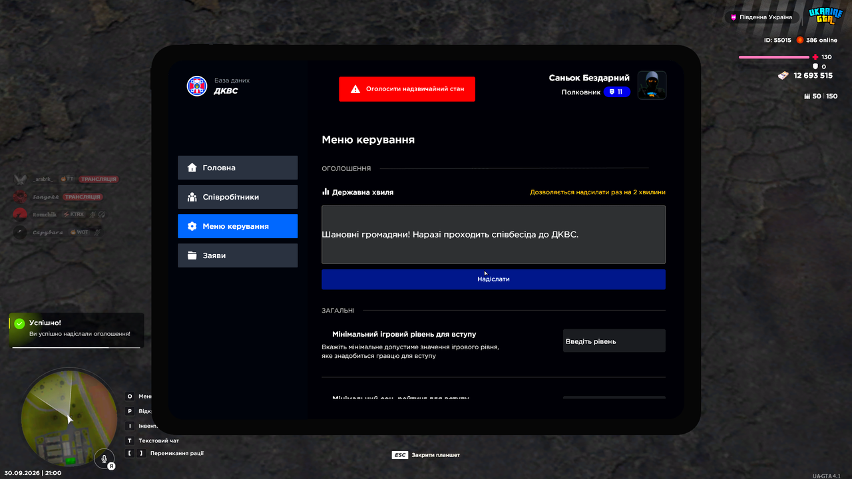
Task: Send the announcement with Надіслати
Action: [x=493, y=279]
